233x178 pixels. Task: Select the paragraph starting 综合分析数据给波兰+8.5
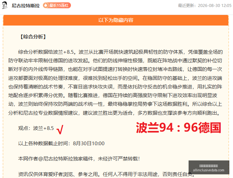[x=115, y=83]
